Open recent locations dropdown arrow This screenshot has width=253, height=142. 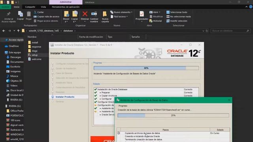[14, 31]
